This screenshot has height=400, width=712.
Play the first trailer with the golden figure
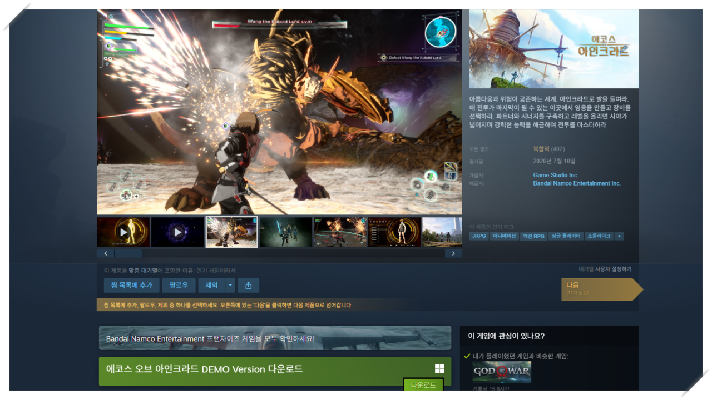pos(123,232)
